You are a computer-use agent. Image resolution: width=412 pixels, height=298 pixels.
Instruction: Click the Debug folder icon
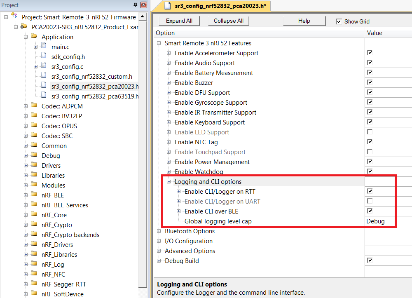click(34, 155)
